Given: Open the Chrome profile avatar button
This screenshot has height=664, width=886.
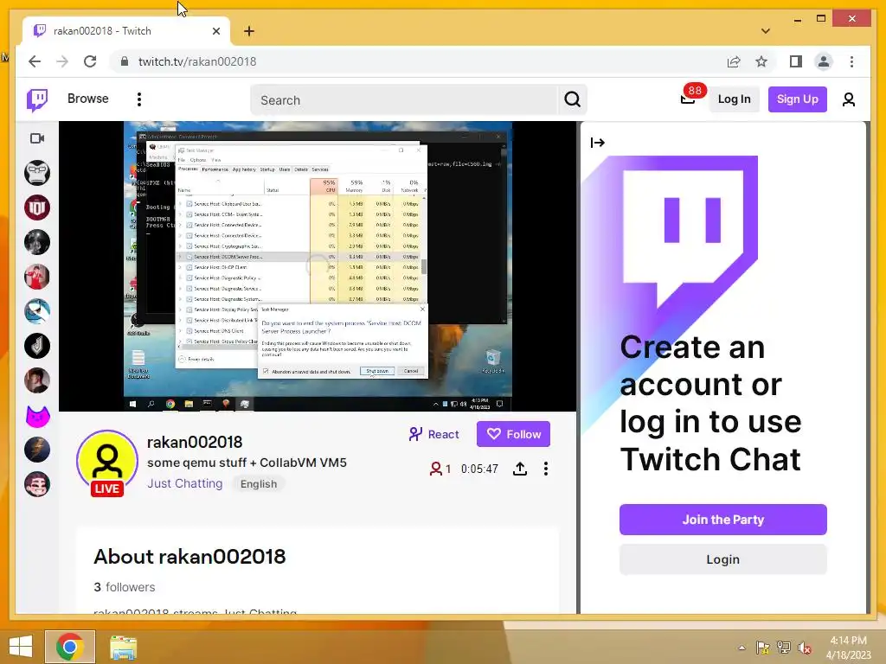Looking at the screenshot, I should pos(824,61).
